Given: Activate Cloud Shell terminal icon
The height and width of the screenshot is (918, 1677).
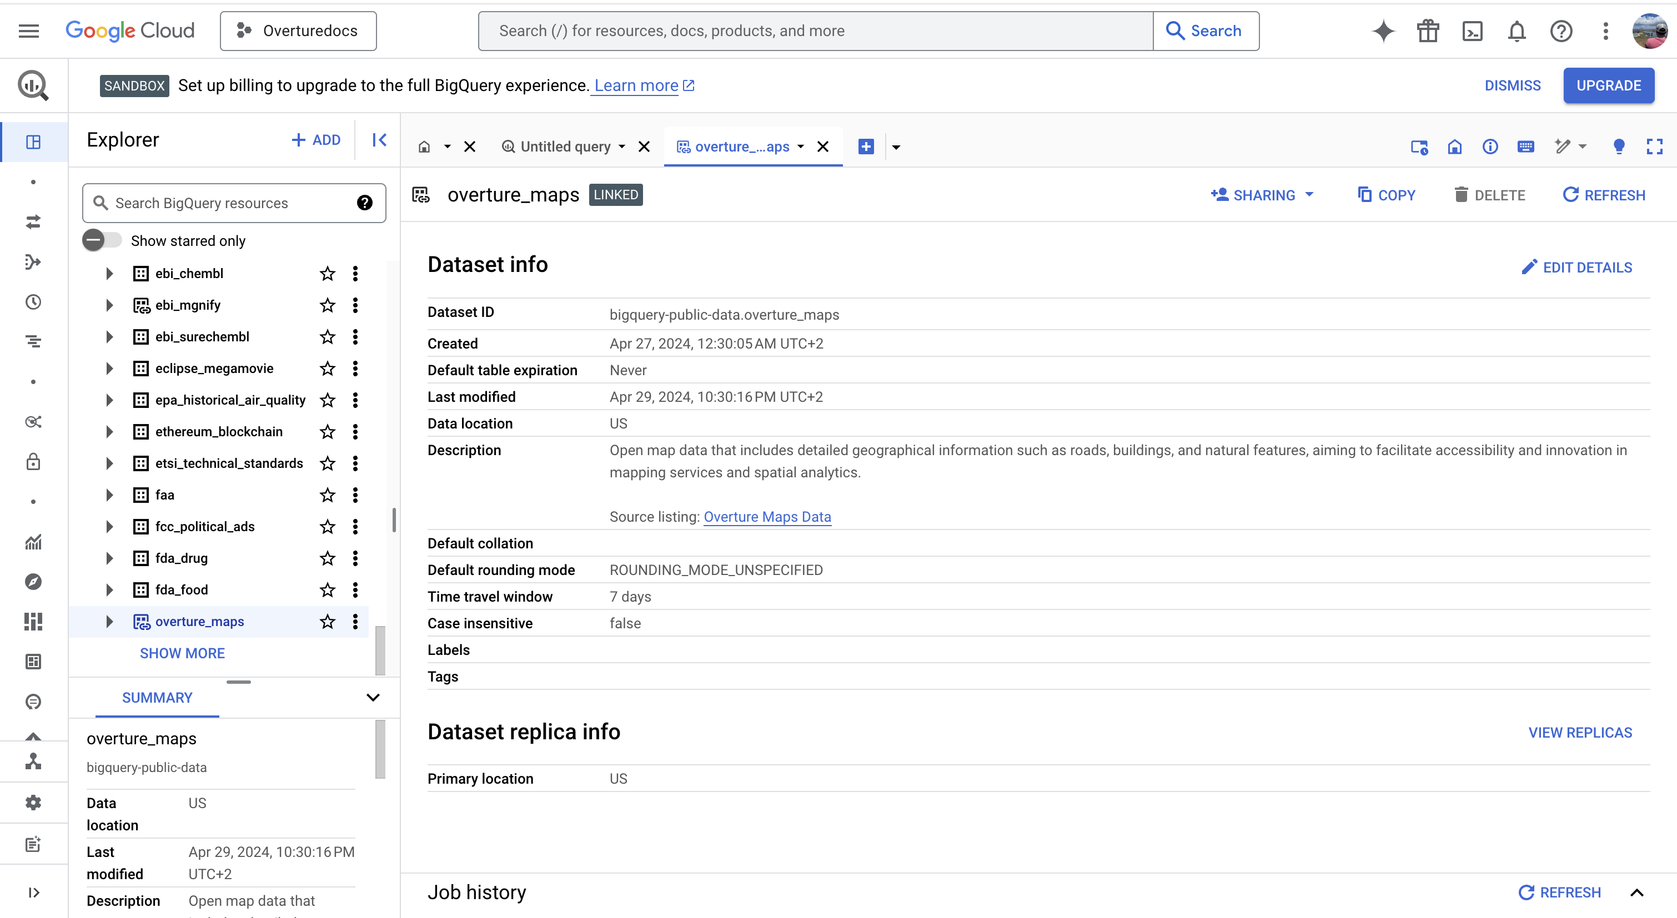Looking at the screenshot, I should pos(1472,31).
